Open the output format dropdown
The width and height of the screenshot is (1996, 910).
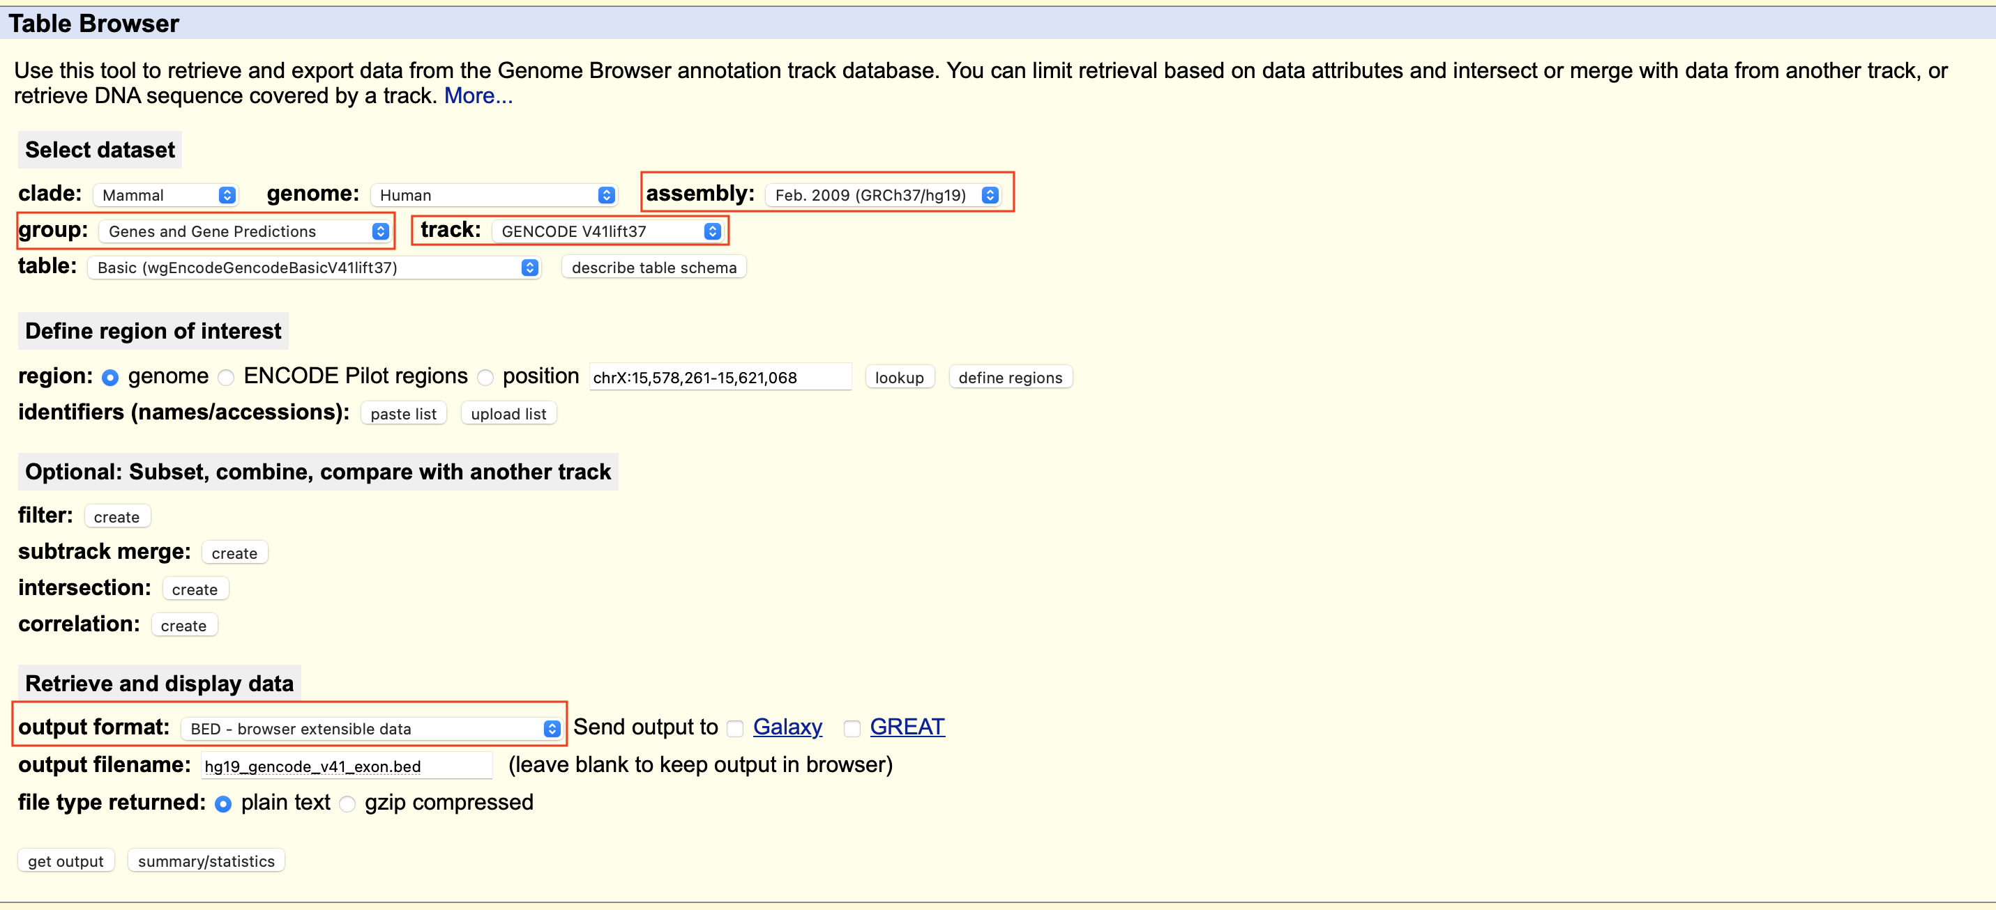[371, 728]
